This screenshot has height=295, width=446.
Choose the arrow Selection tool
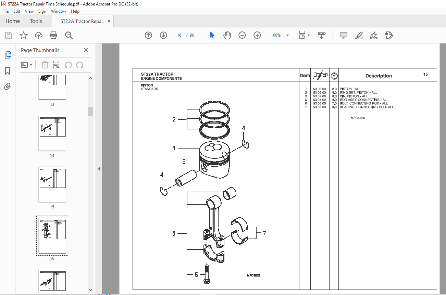212,35
